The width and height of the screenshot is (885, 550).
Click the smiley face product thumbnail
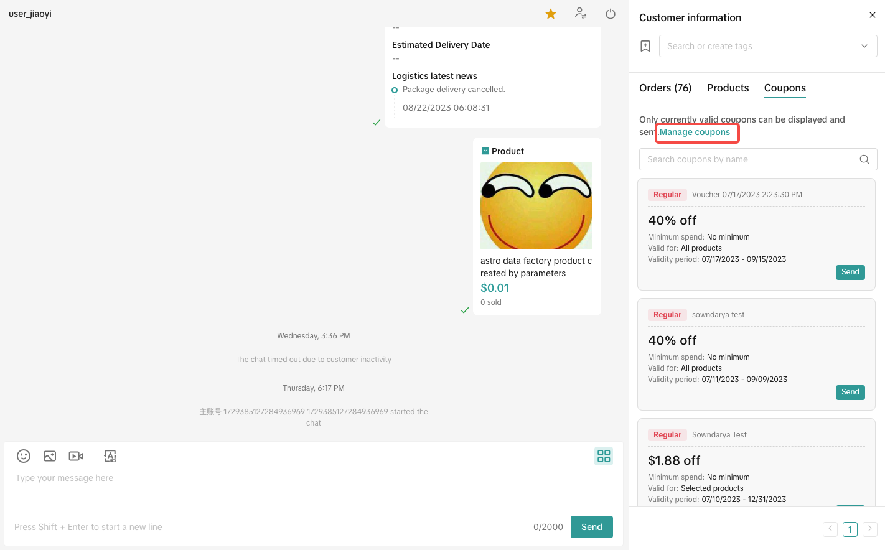pos(536,206)
